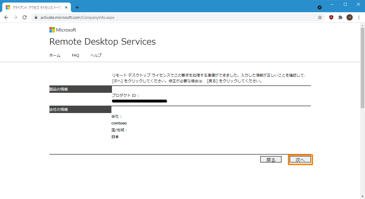Image resolution: width=365 pixels, height=199 pixels.
Task: Click the Microsoft logo
Action: coord(63,30)
